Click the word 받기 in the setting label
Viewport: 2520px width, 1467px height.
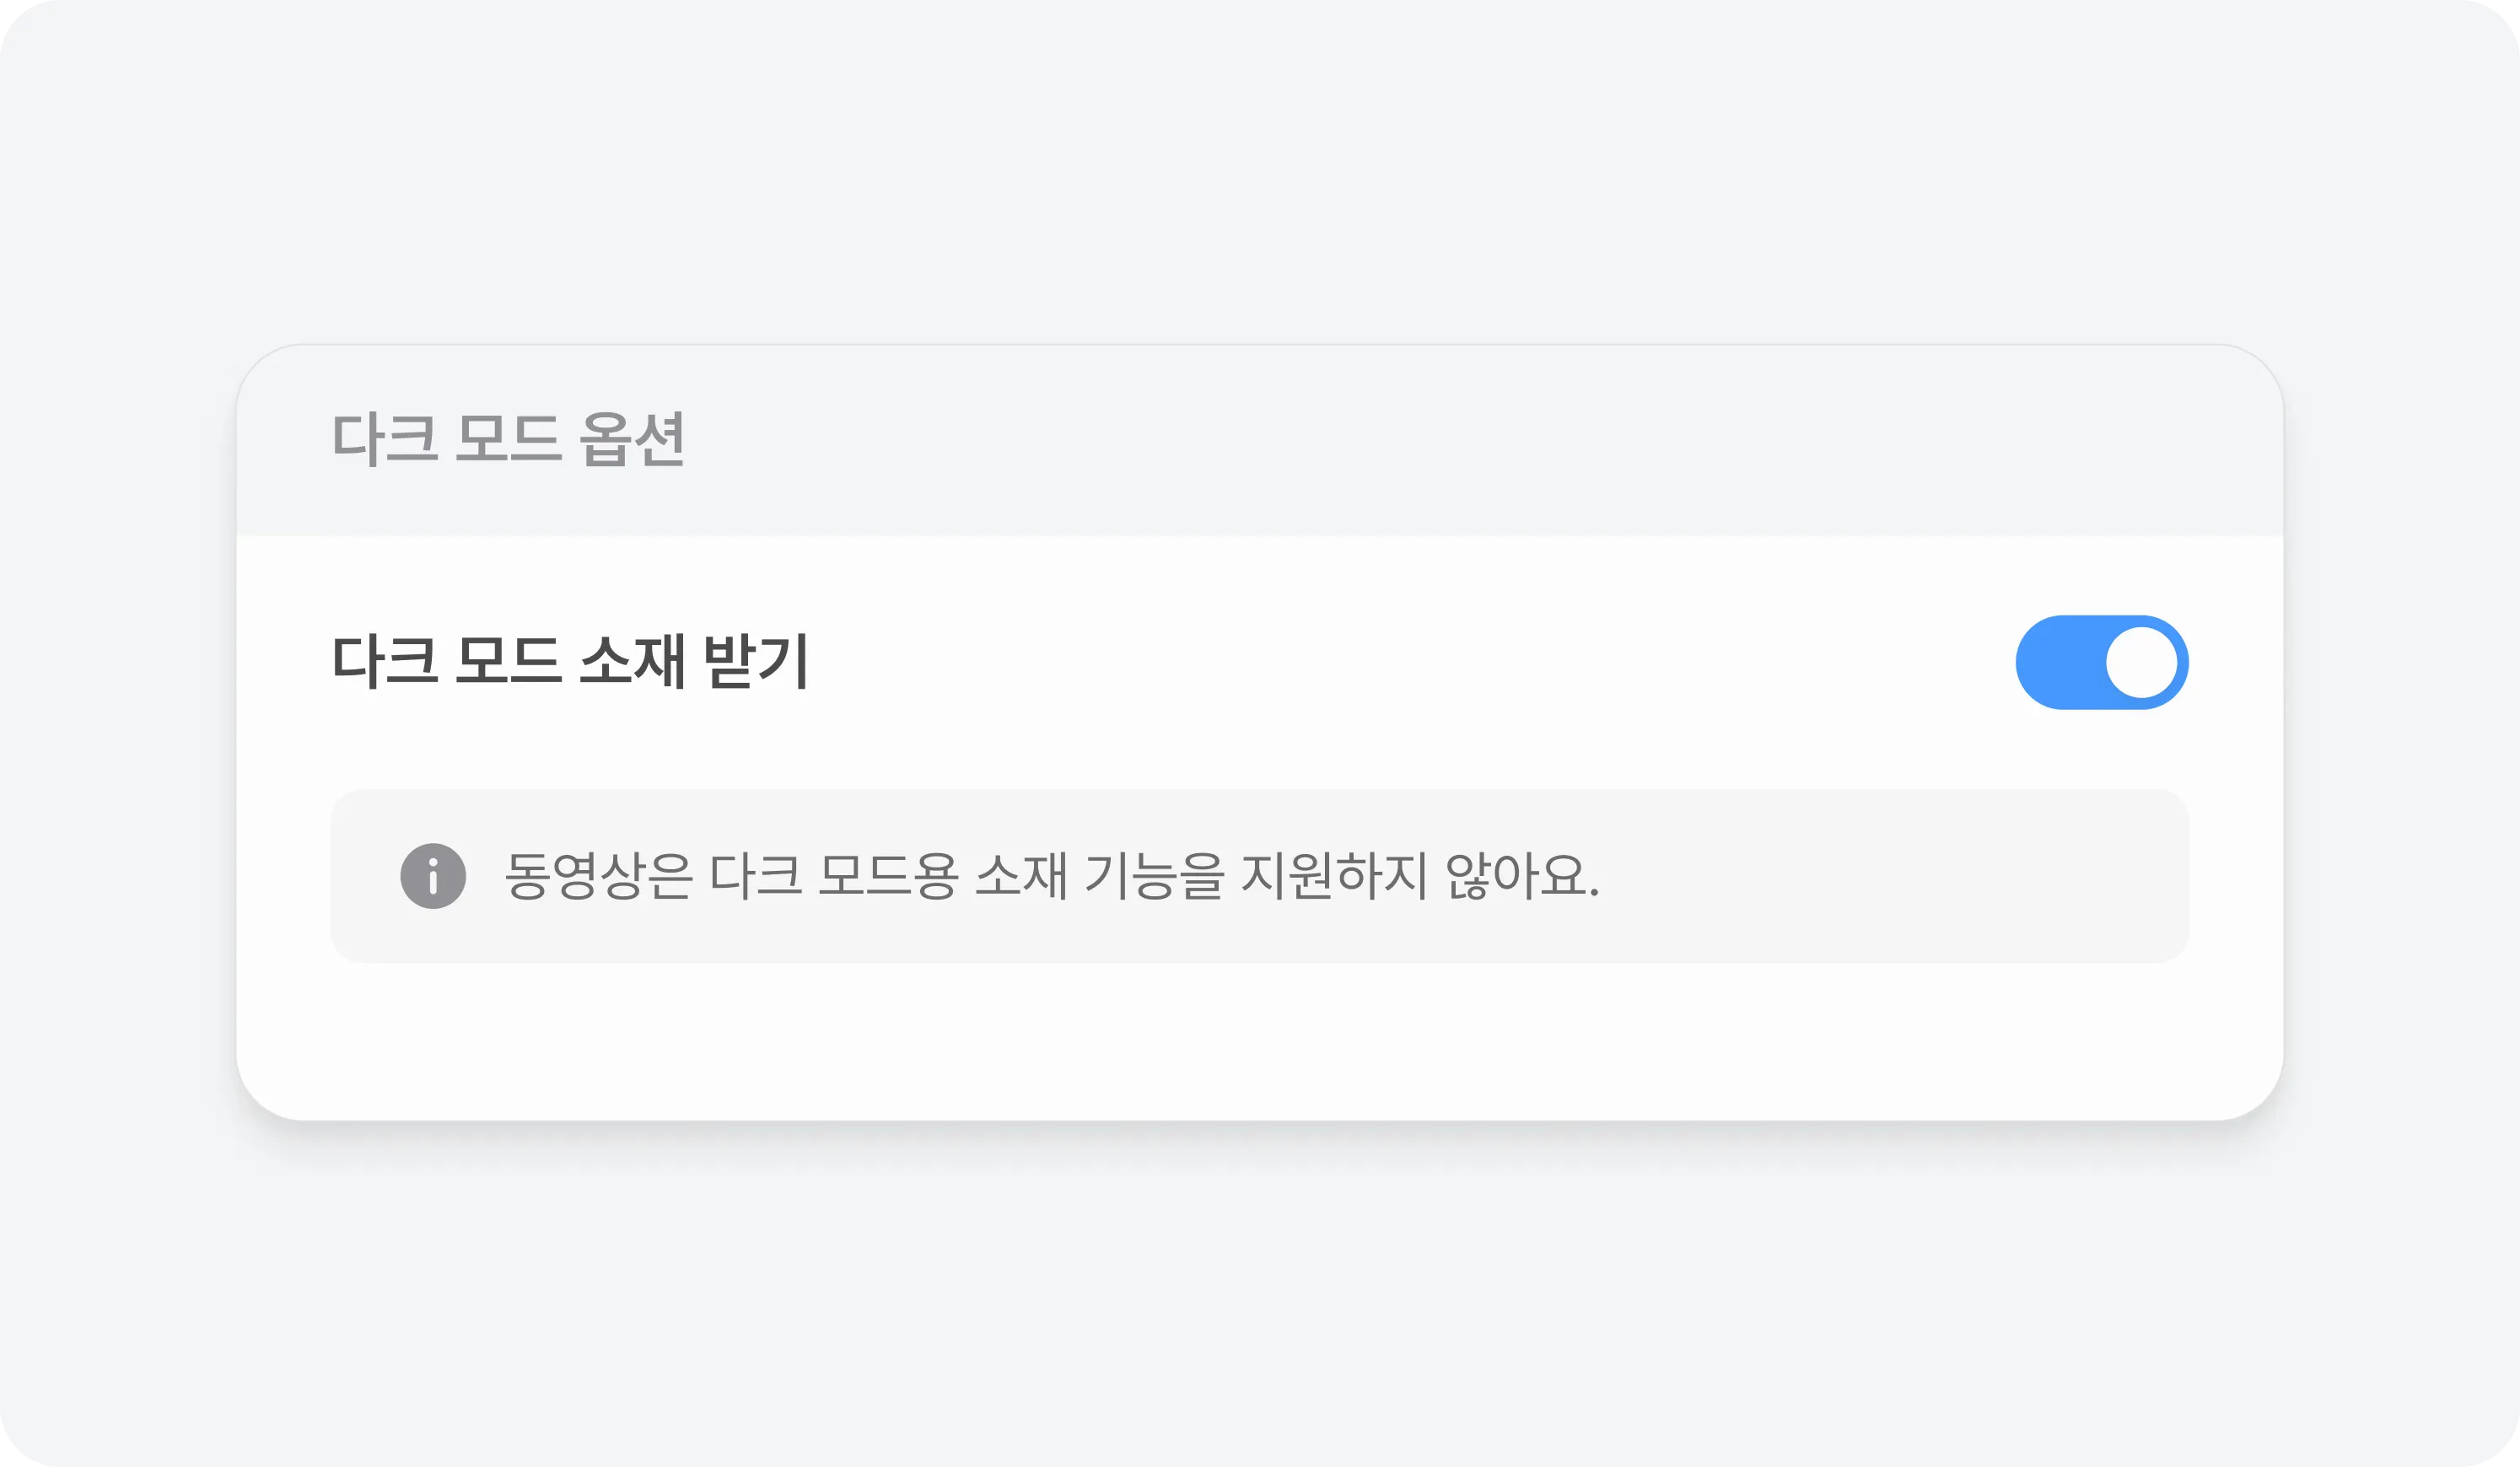click(x=756, y=661)
